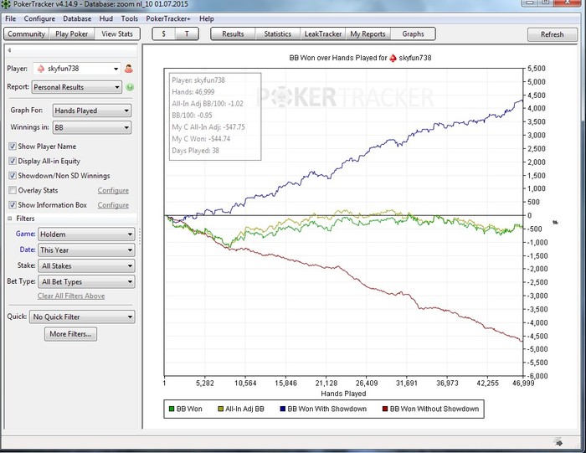Image resolution: width=586 pixels, height=453 pixels.
Task: Select the View Stats tab
Action: pos(117,34)
